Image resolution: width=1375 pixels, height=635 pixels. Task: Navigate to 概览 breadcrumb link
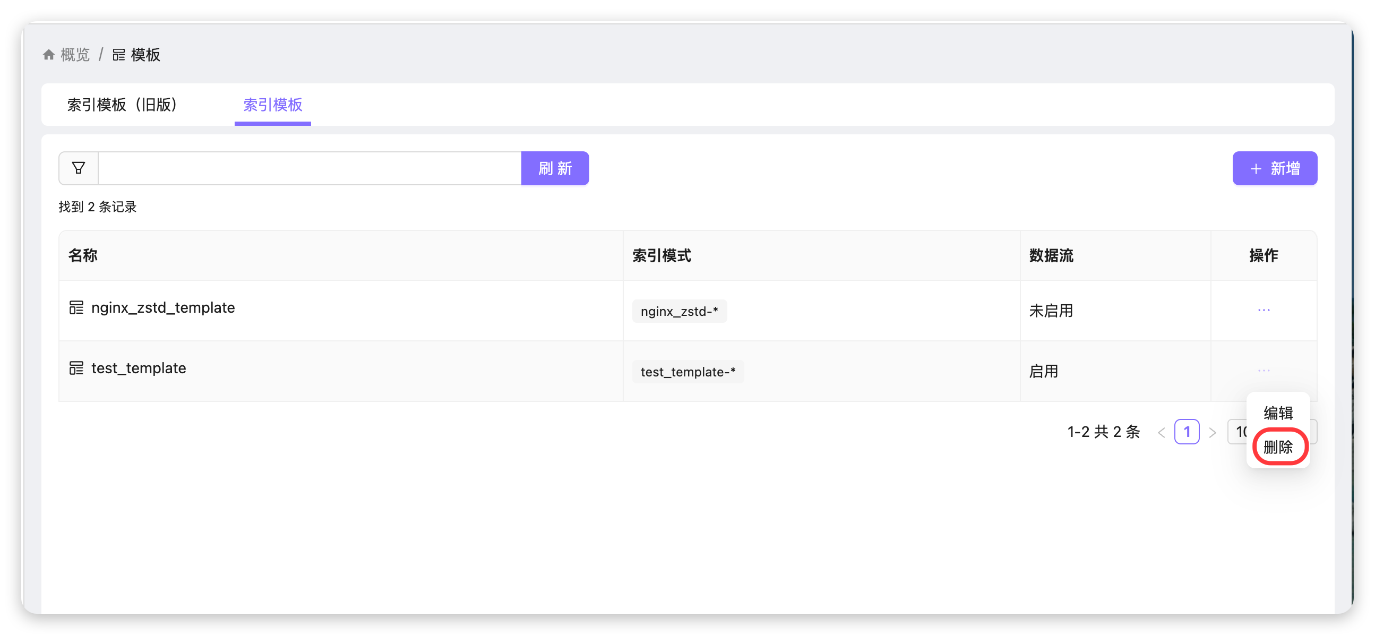pos(75,55)
